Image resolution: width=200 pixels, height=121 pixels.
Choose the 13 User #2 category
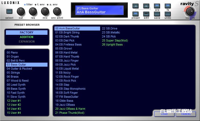[27, 105]
